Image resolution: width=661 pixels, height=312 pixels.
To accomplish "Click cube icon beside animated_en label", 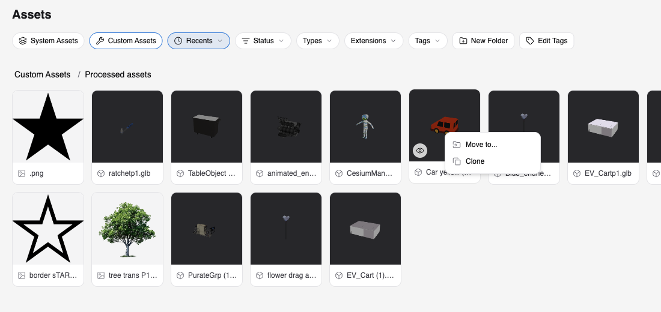I will [259, 173].
